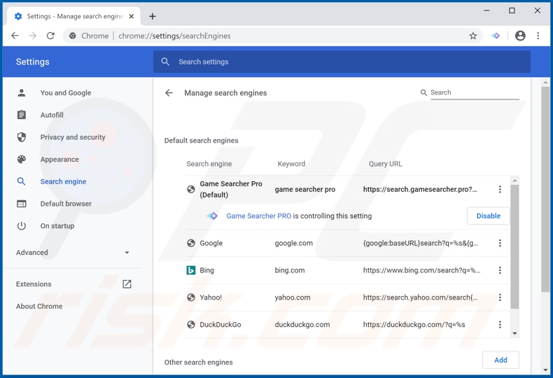
Task: Open the Appearance settings section
Action: (59, 160)
